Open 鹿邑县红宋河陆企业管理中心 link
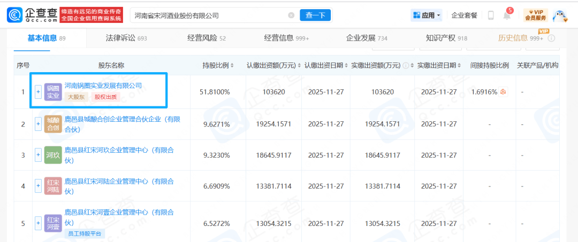Image resolution: width=578 pixels, height=242 pixels. click(x=119, y=186)
